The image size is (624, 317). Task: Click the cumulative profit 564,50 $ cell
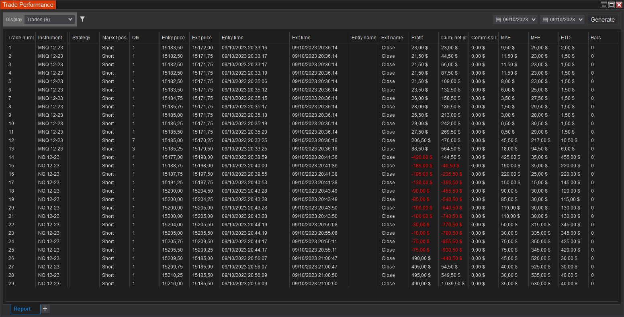(x=451, y=149)
